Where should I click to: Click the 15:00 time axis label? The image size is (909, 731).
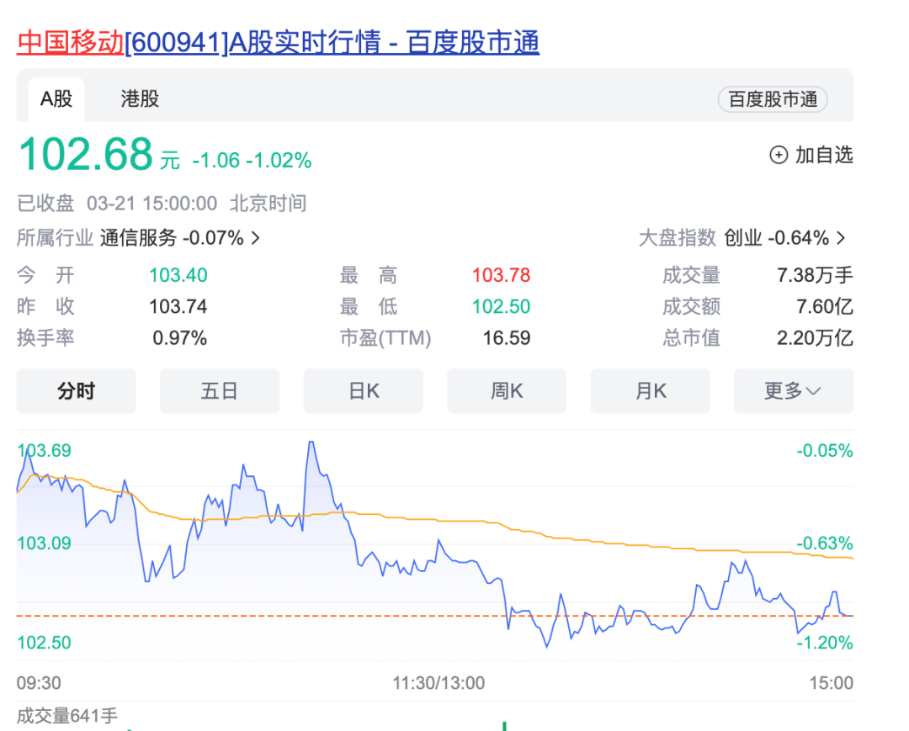[x=832, y=684]
